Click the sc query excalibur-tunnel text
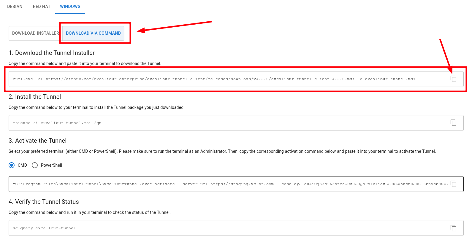Image resolution: width=469 pixels, height=245 pixels. click(44, 228)
